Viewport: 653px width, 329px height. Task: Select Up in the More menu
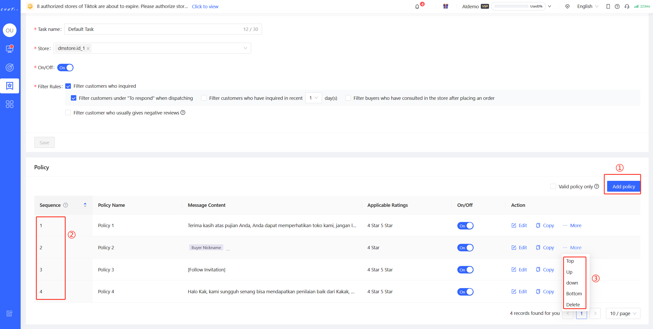point(575,272)
